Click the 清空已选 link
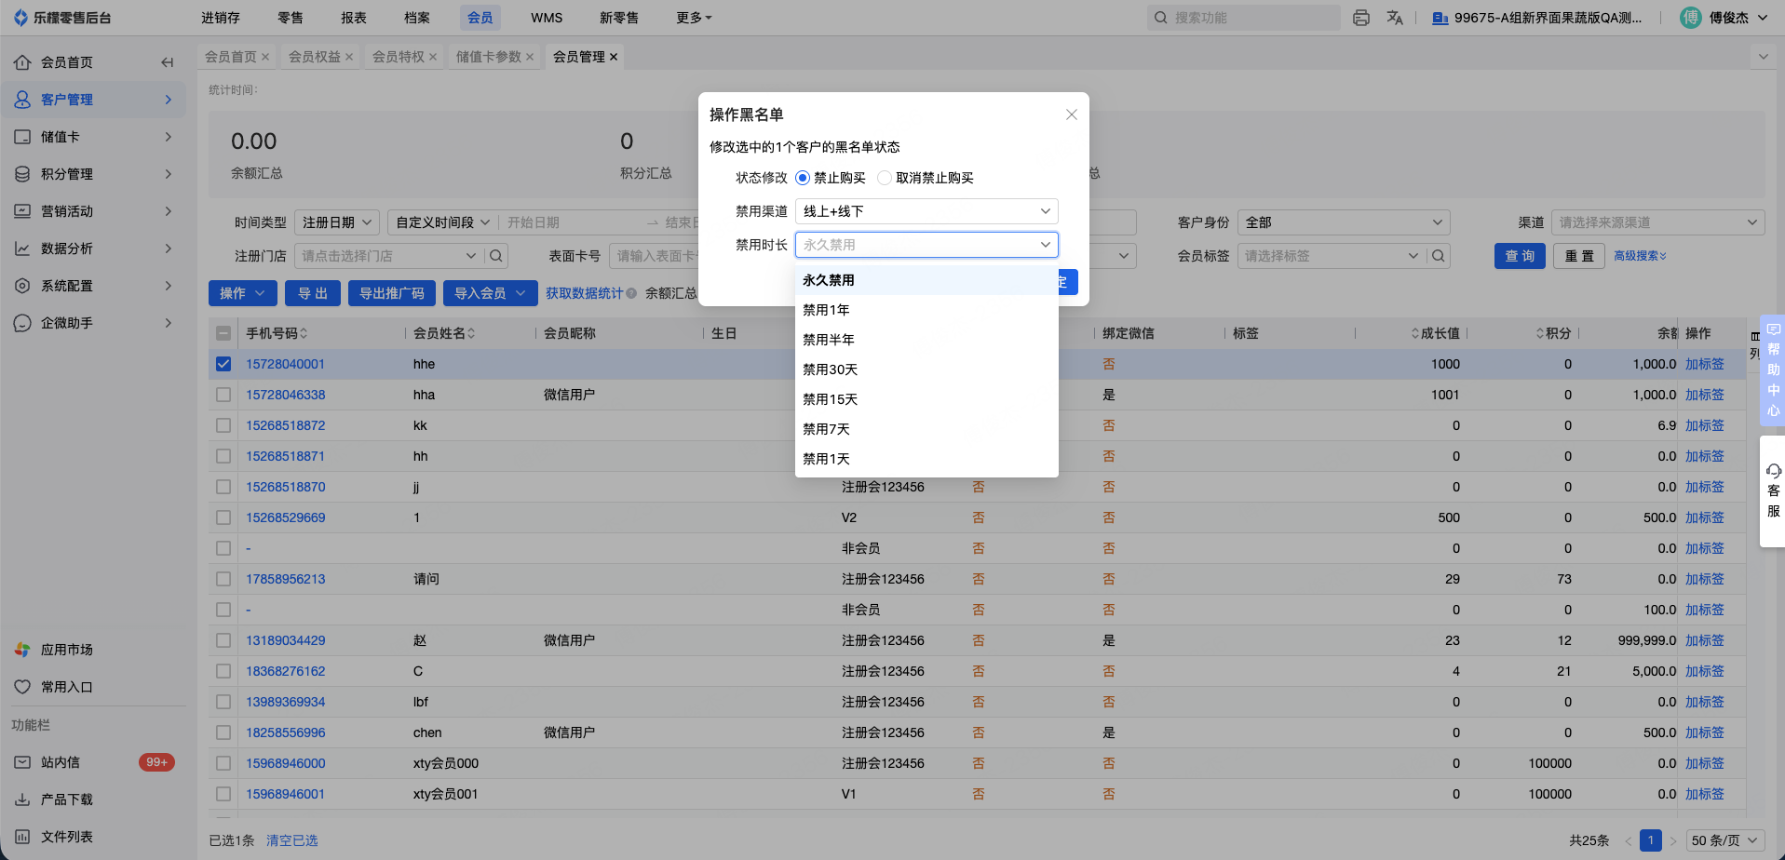 tap(292, 840)
